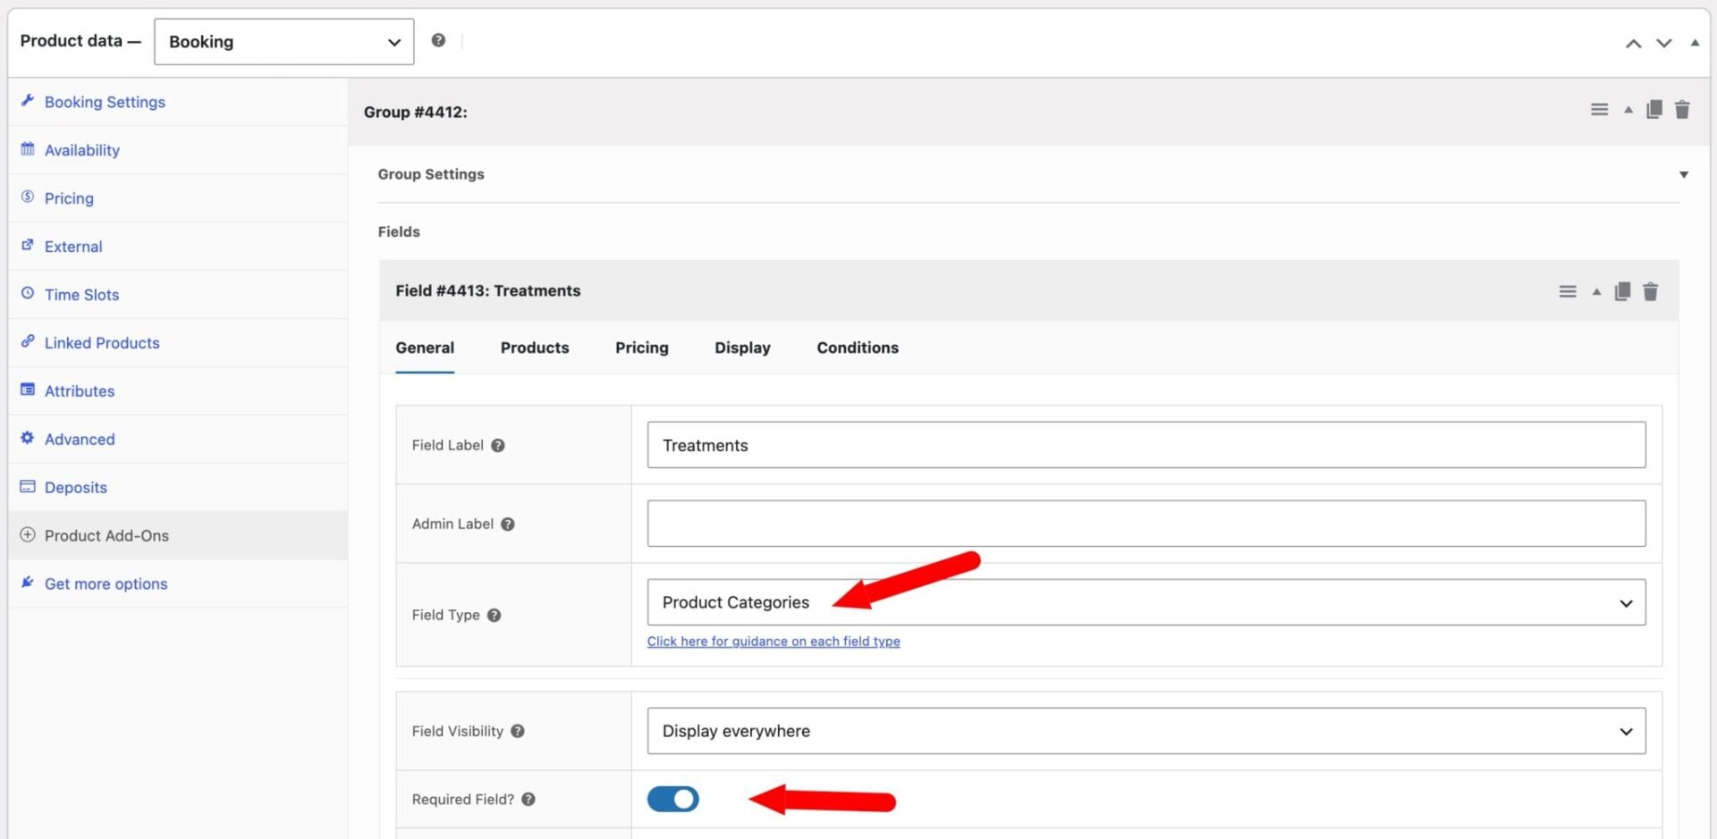The height and width of the screenshot is (839, 1717).
Task: Open the Deposits section
Action: pos(76,488)
